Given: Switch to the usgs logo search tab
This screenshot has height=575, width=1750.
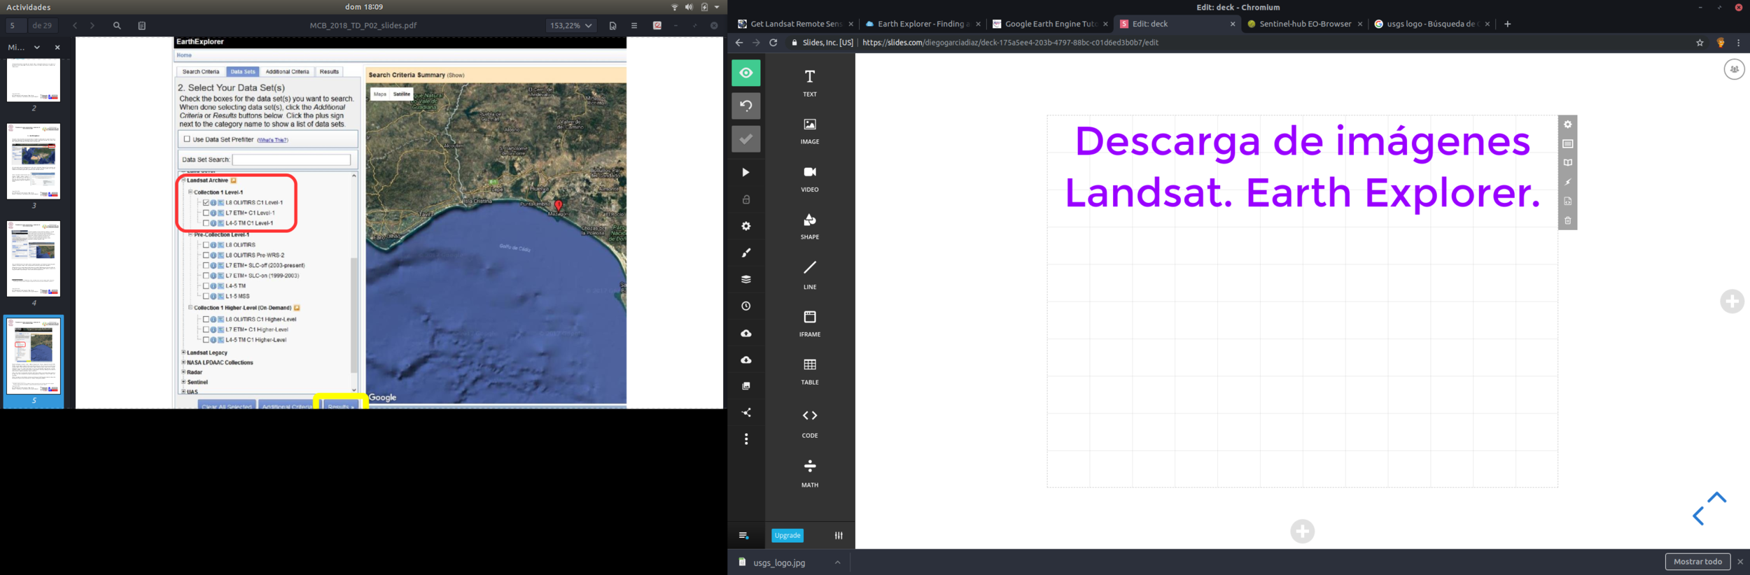Looking at the screenshot, I should (x=1431, y=24).
